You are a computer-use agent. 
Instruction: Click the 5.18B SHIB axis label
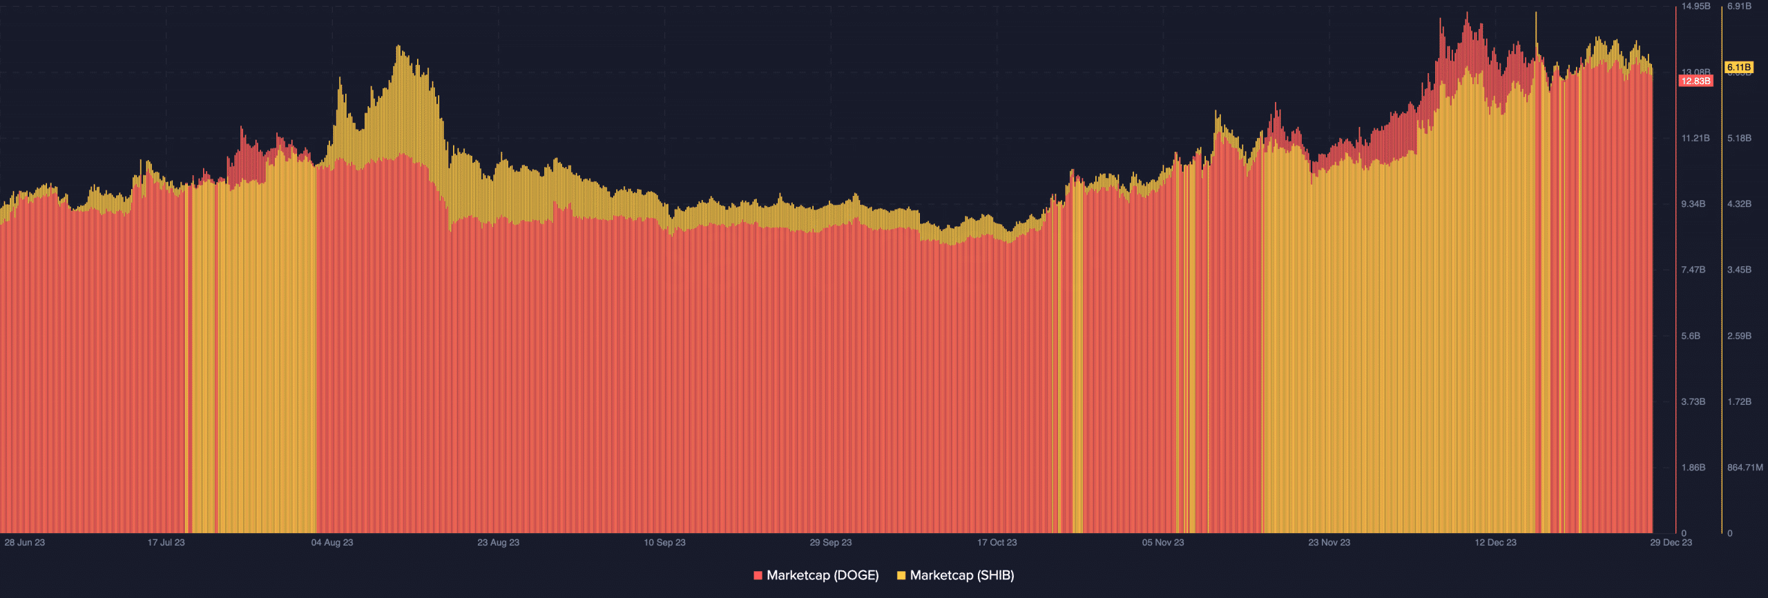pos(1740,138)
